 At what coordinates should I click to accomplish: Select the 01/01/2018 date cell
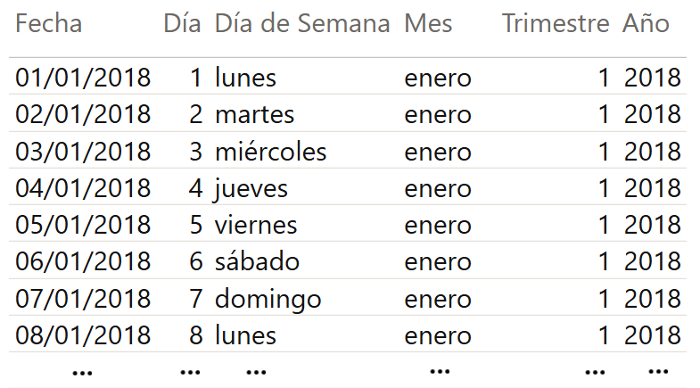point(83,78)
